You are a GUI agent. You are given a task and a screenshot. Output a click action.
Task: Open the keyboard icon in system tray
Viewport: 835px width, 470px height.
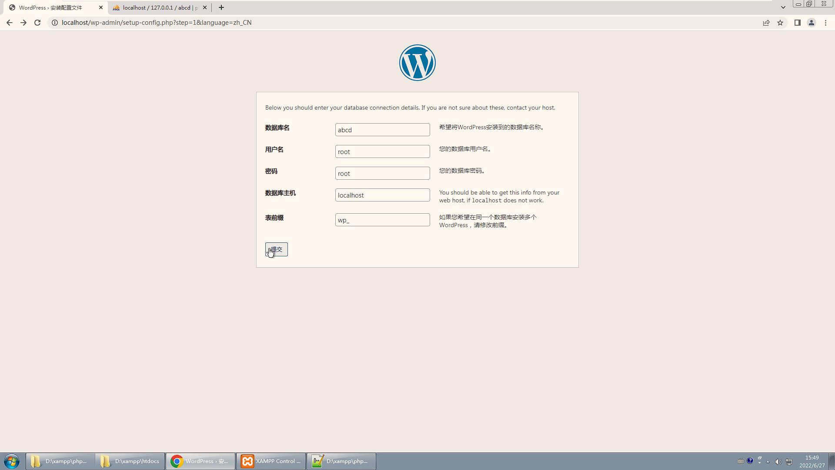pyautogui.click(x=740, y=461)
